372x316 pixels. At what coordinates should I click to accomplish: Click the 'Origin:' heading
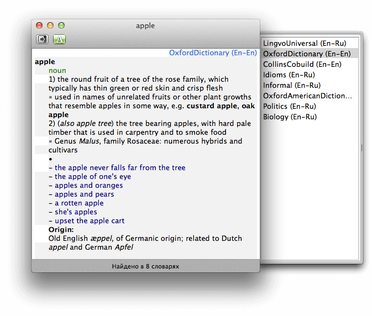pos(61,229)
